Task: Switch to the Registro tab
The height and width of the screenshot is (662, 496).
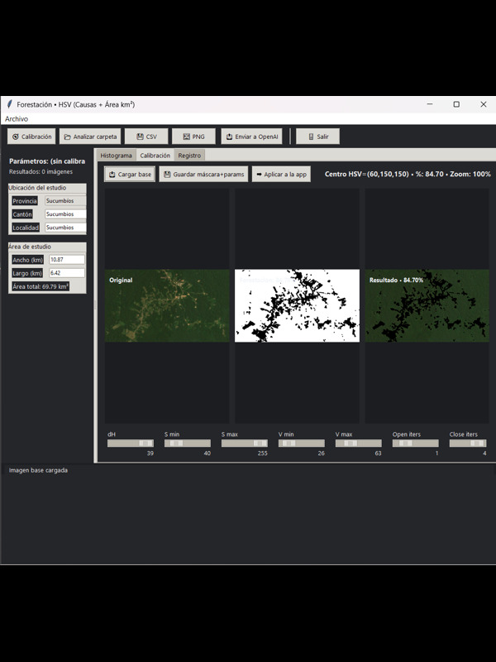Action: [x=189, y=156]
